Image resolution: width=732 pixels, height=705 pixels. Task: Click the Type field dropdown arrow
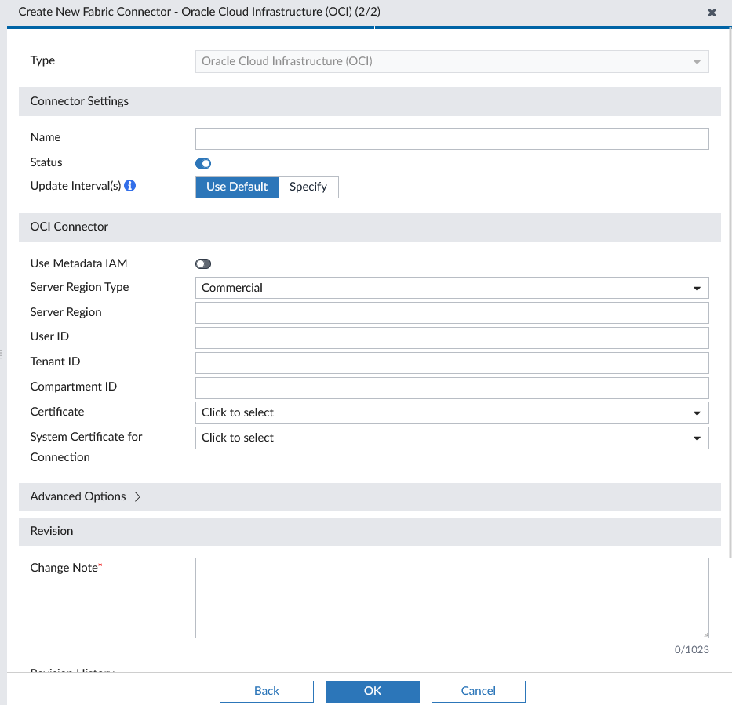click(696, 61)
